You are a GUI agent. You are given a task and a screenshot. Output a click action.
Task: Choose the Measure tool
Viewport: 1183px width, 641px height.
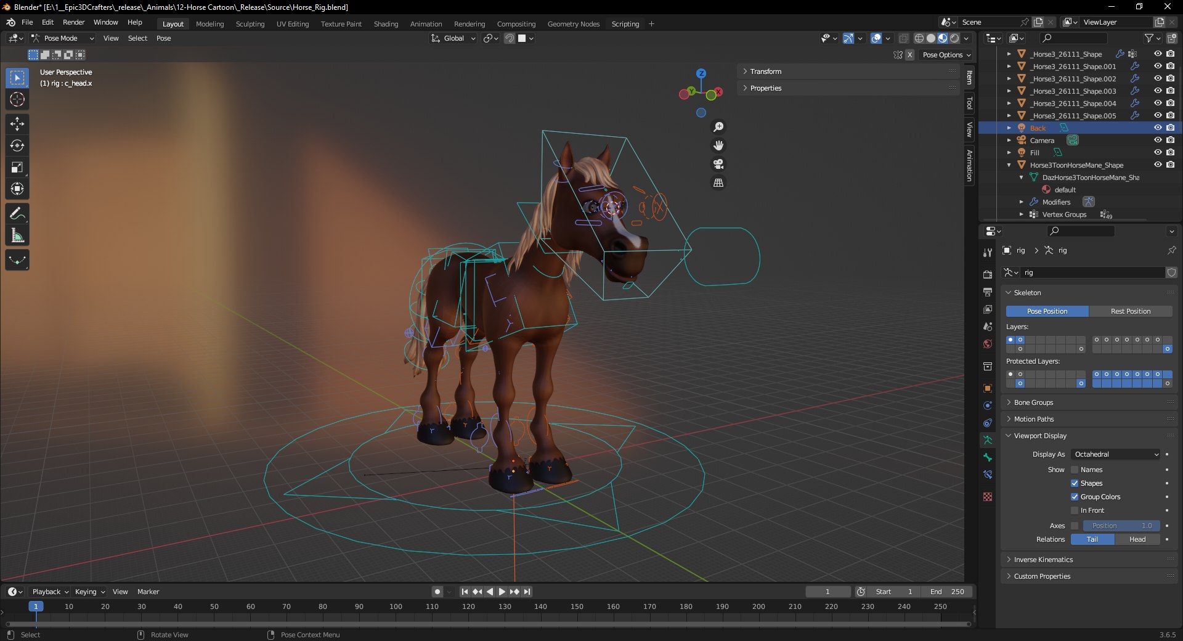[x=17, y=235]
